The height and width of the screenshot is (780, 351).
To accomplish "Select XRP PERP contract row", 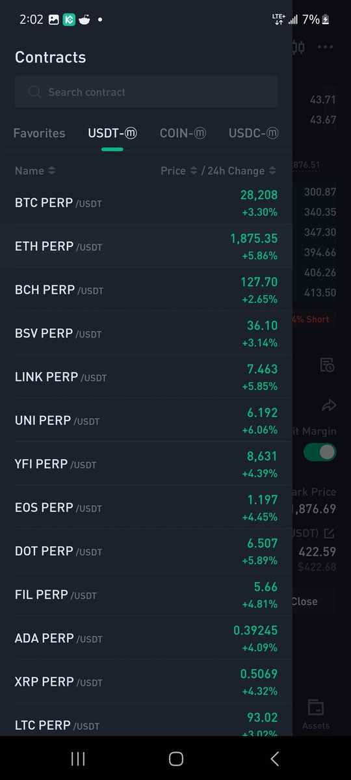I will (x=146, y=682).
